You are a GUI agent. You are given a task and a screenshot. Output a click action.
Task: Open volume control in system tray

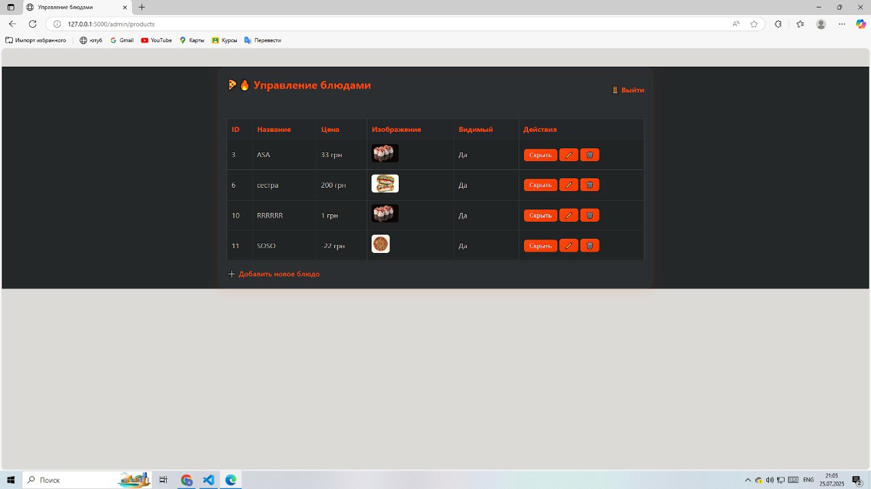click(x=770, y=480)
